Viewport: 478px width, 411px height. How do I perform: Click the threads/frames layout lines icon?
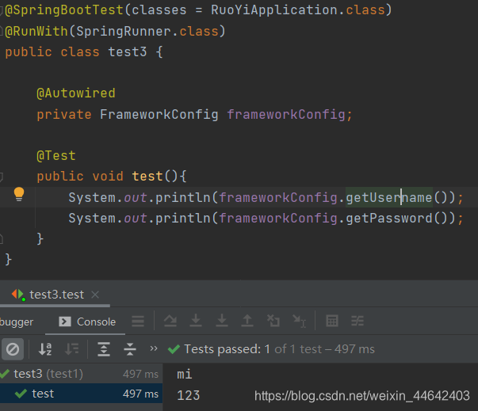tap(138, 322)
